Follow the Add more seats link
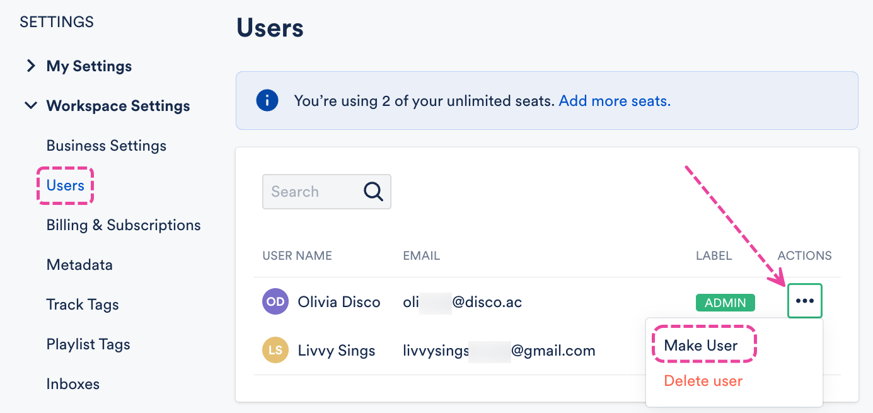The image size is (873, 413). pyautogui.click(x=615, y=101)
